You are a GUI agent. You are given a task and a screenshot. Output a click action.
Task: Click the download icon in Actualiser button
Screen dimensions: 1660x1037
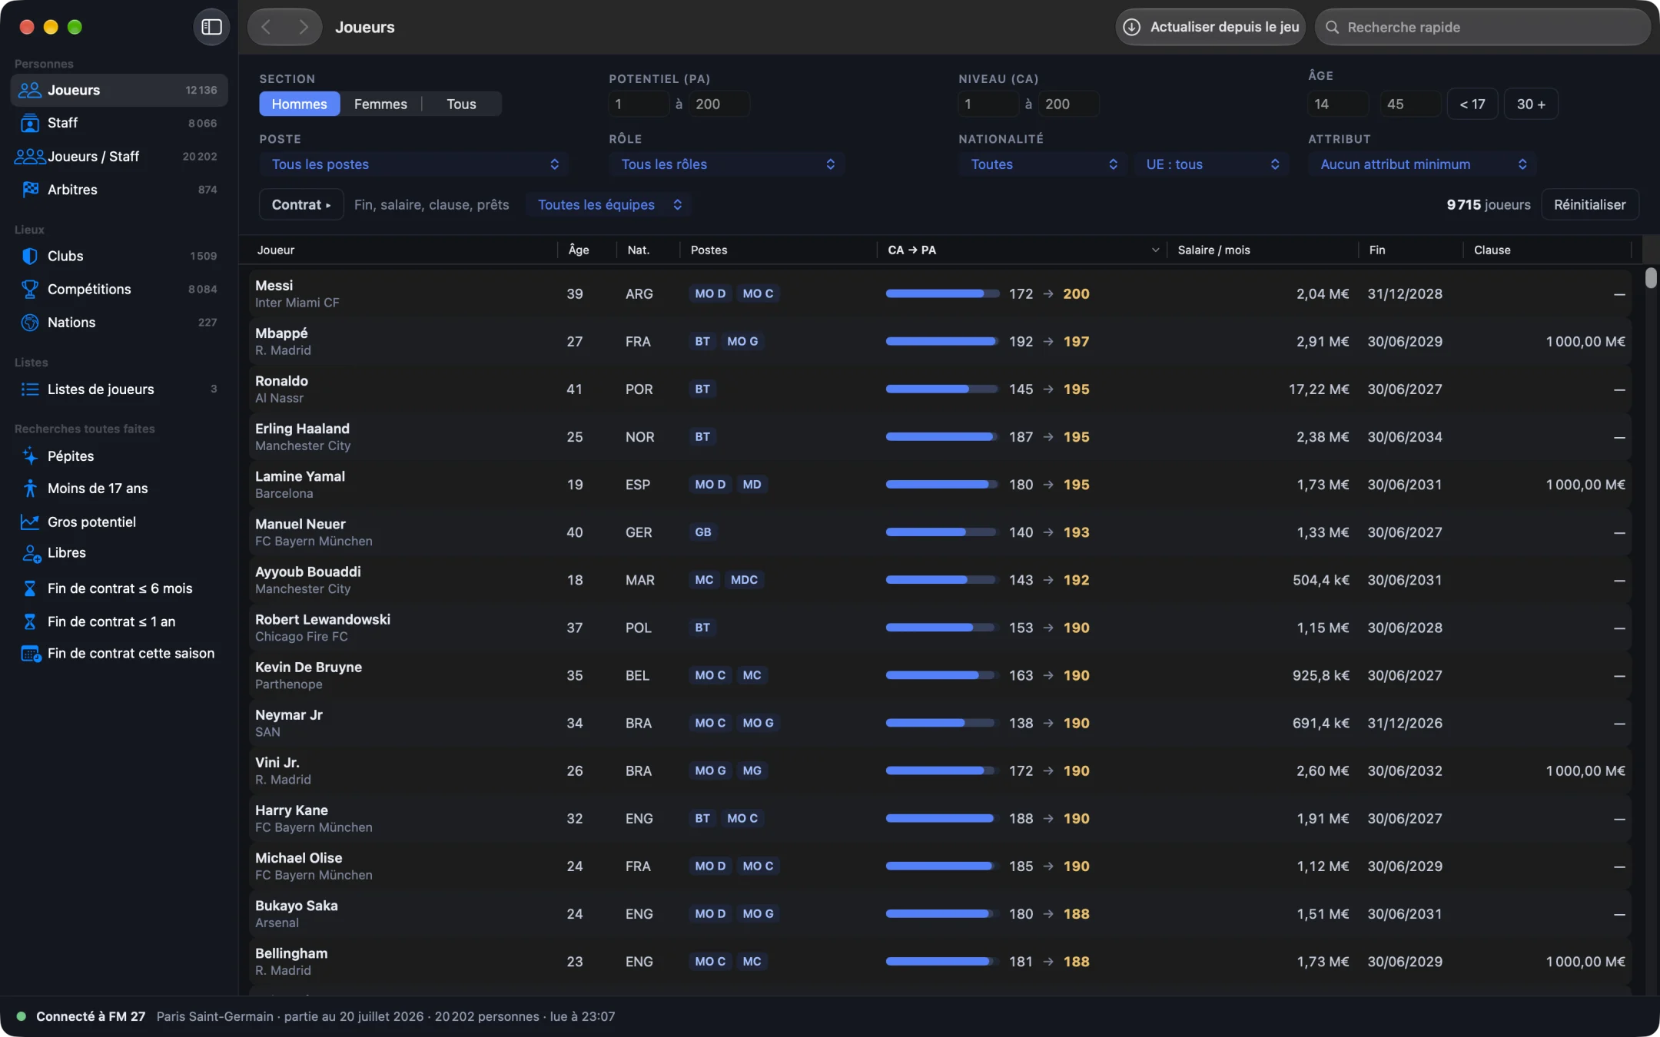(x=1132, y=27)
